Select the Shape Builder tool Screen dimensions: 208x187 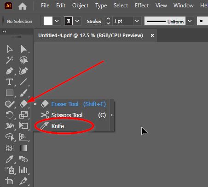pos(10,137)
